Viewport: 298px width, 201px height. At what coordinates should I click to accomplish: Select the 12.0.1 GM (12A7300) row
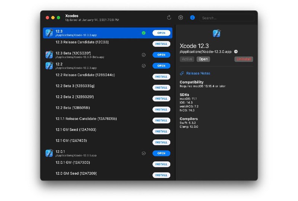pyautogui.click(x=108, y=164)
